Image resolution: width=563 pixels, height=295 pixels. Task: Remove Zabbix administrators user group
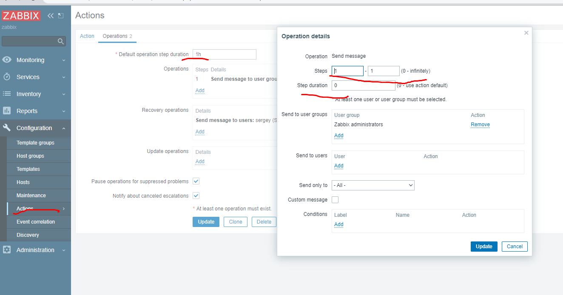(x=480, y=125)
